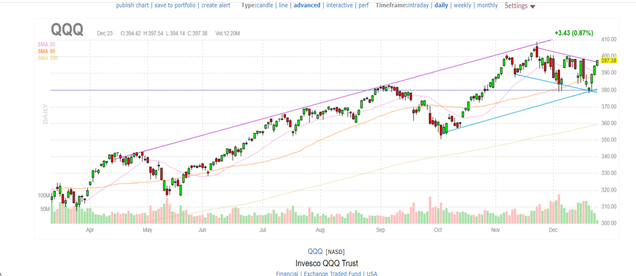Click the yellow 397.38 current price tag
The height and width of the screenshot is (276, 636).
tap(609, 60)
